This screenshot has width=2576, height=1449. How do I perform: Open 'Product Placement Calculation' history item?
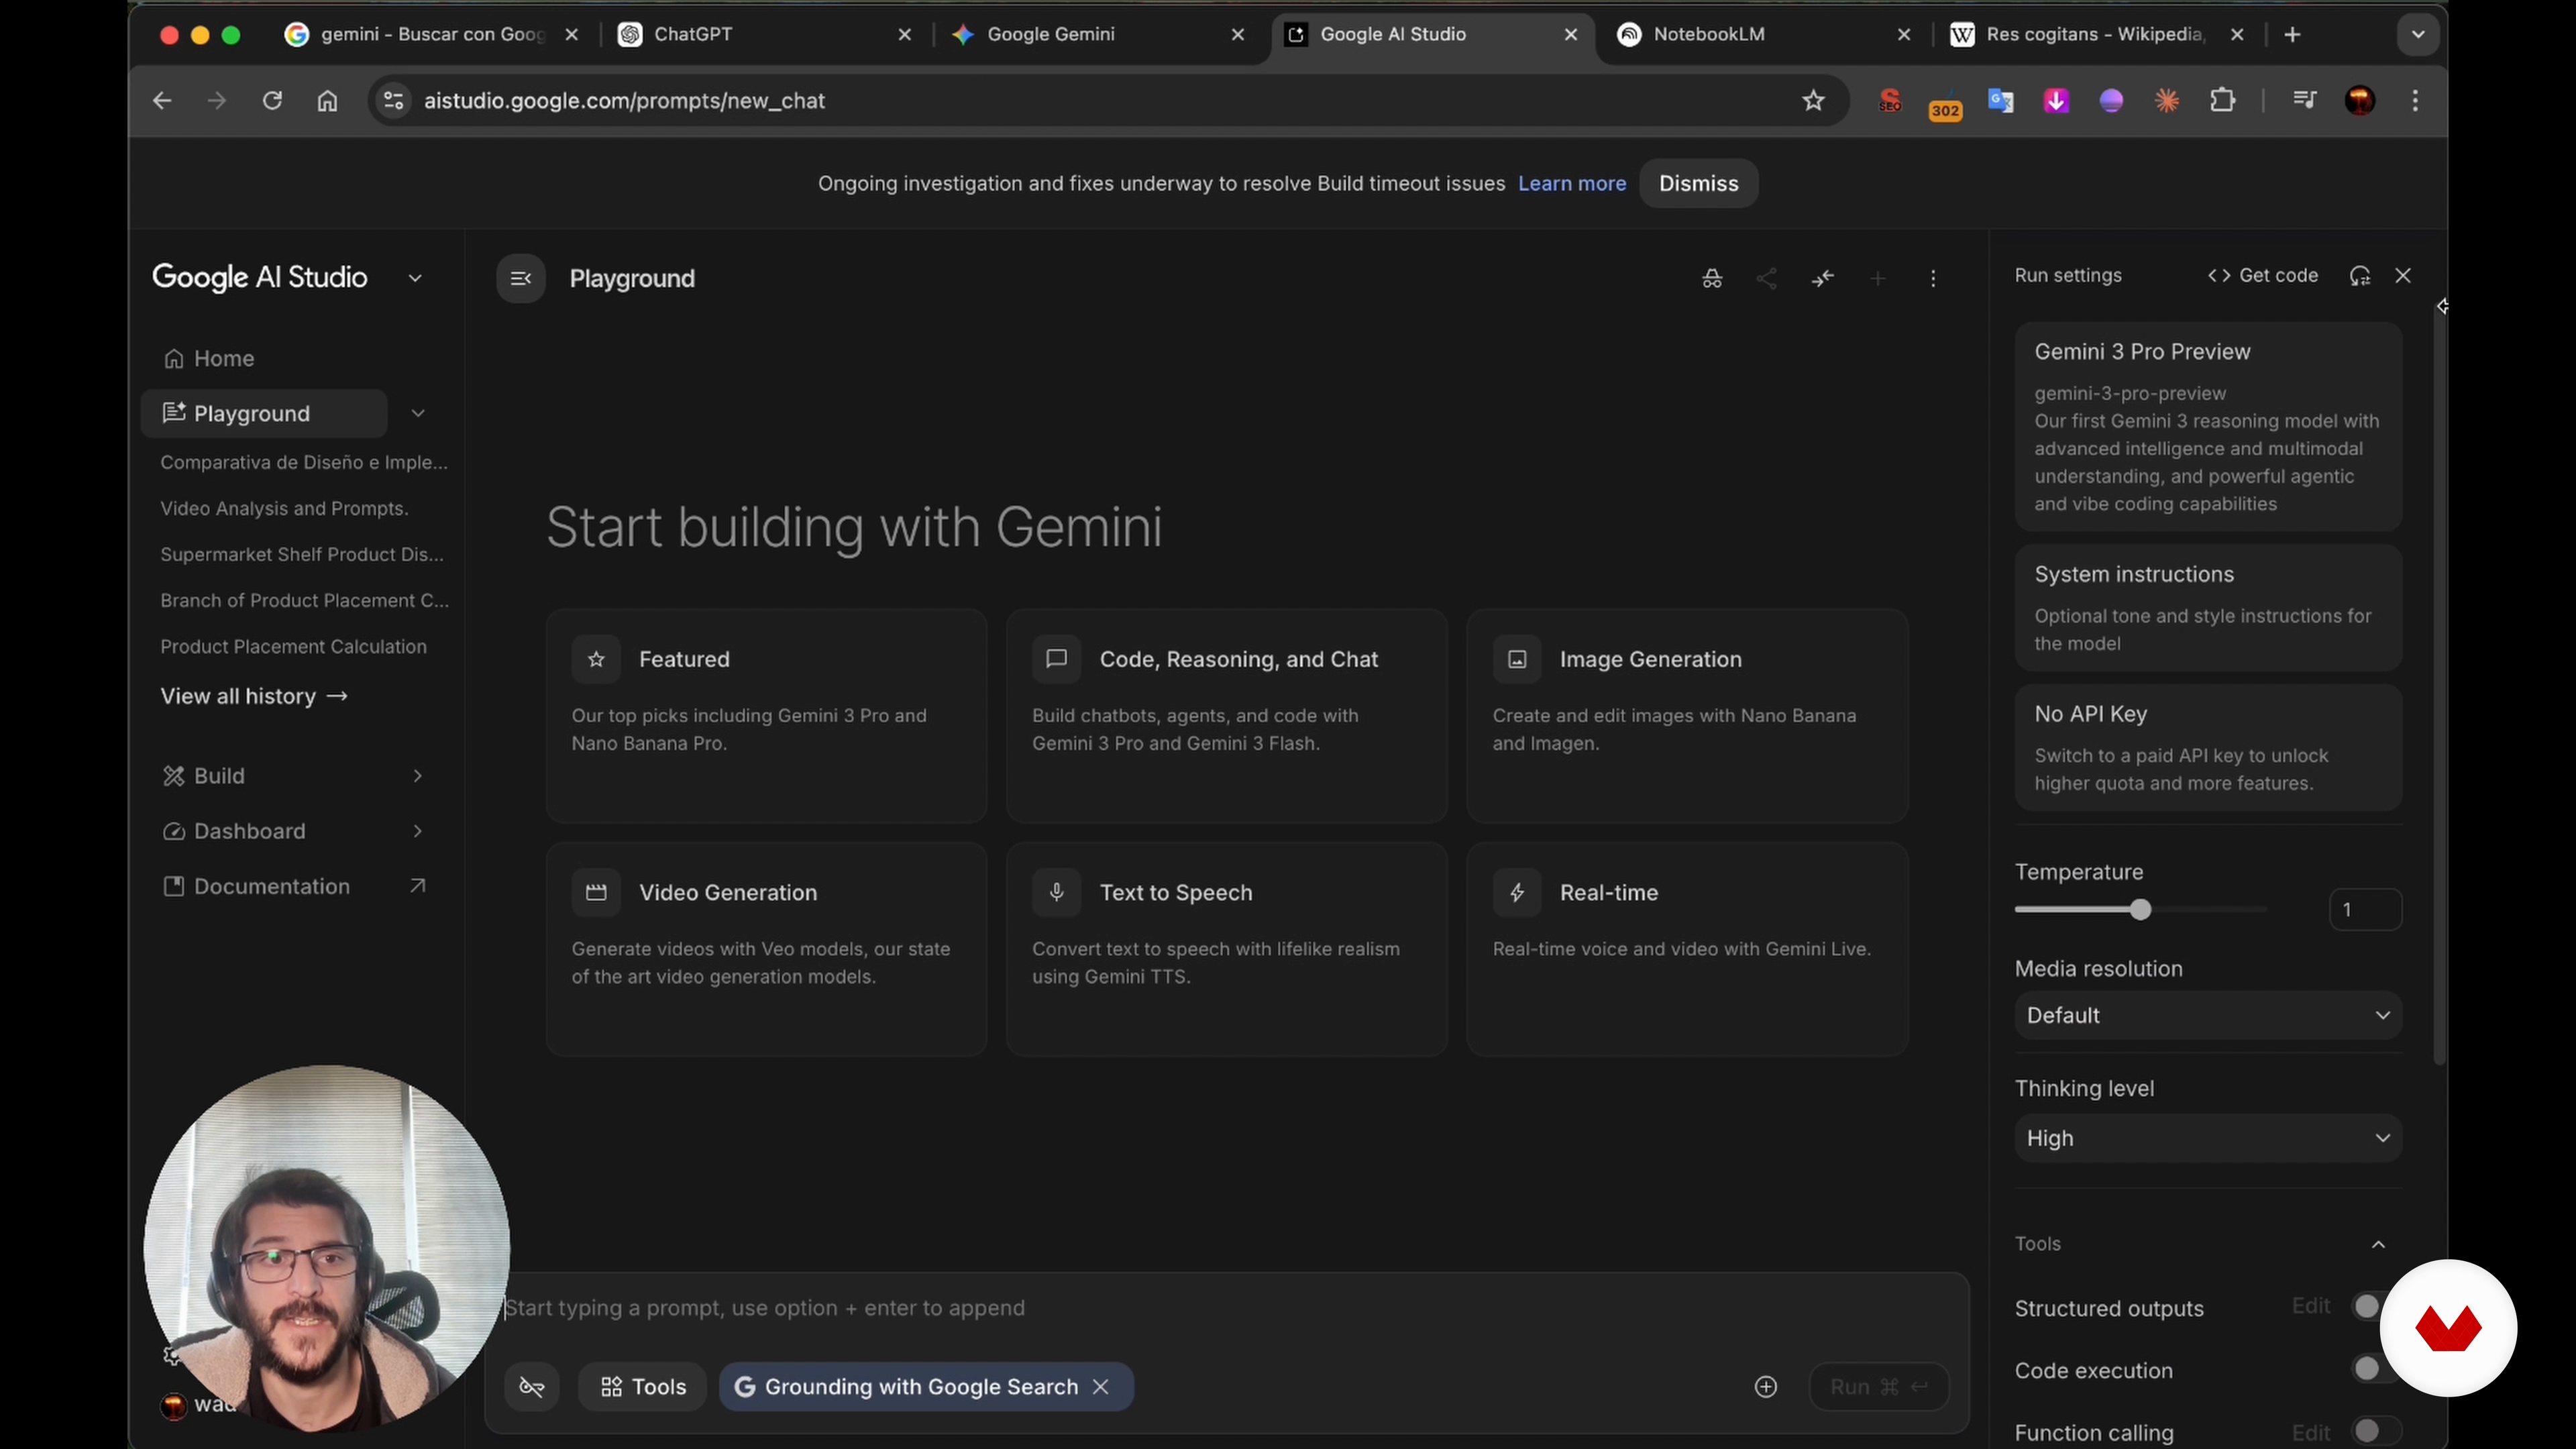293,647
